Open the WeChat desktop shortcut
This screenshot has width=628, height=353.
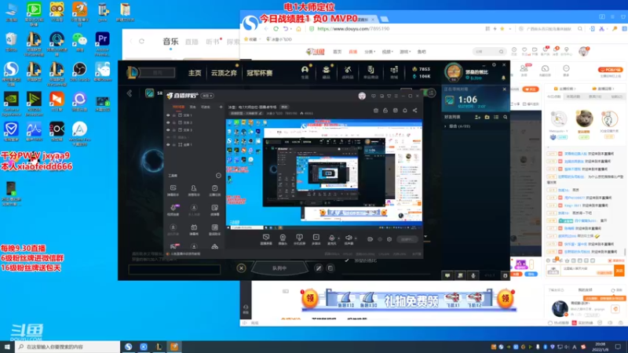[x=80, y=42]
